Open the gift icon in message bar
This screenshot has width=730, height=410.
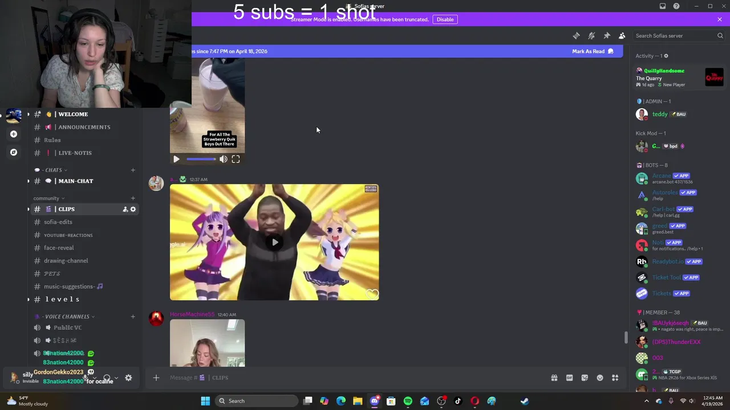tap(554, 378)
